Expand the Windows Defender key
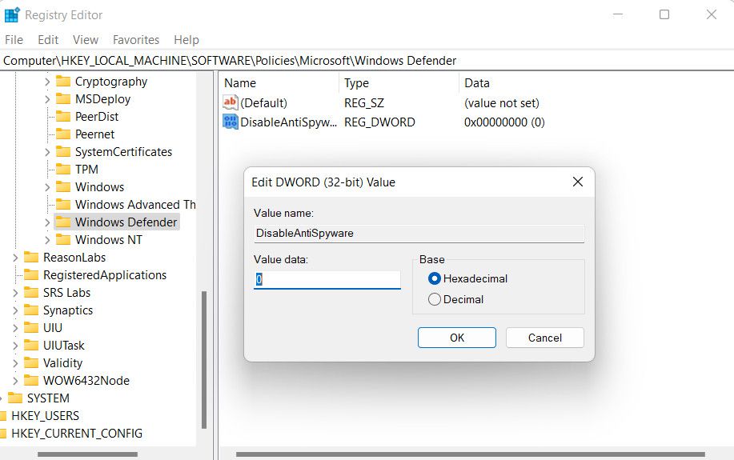The height and width of the screenshot is (460, 734). click(47, 222)
